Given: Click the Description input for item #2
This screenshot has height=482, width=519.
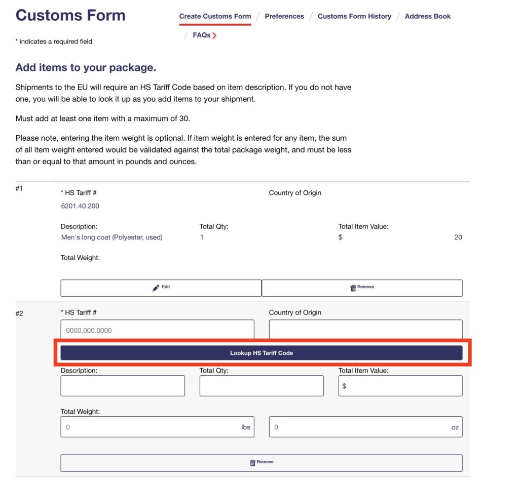Looking at the screenshot, I should [x=123, y=386].
